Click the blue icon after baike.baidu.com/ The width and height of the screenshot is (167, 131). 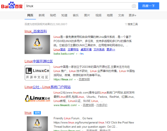[82, 54]
